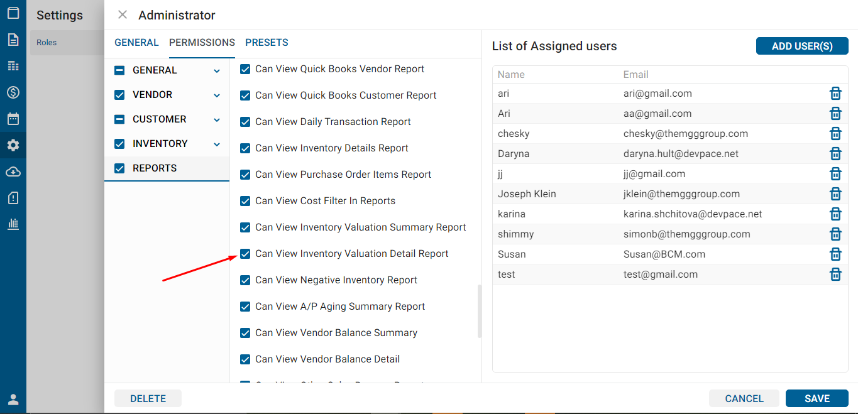858x414 pixels.
Task: Close the Administrator panel with X icon
Action: (x=123, y=15)
